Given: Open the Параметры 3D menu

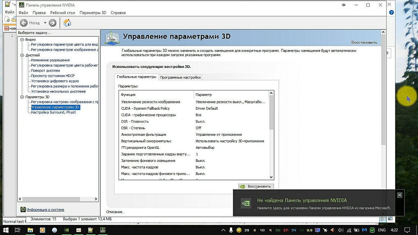Looking at the screenshot, I should pos(93,13).
